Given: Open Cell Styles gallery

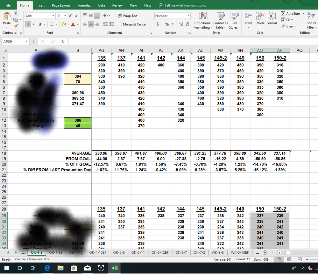Looking at the screenshot, I should 234,20.
